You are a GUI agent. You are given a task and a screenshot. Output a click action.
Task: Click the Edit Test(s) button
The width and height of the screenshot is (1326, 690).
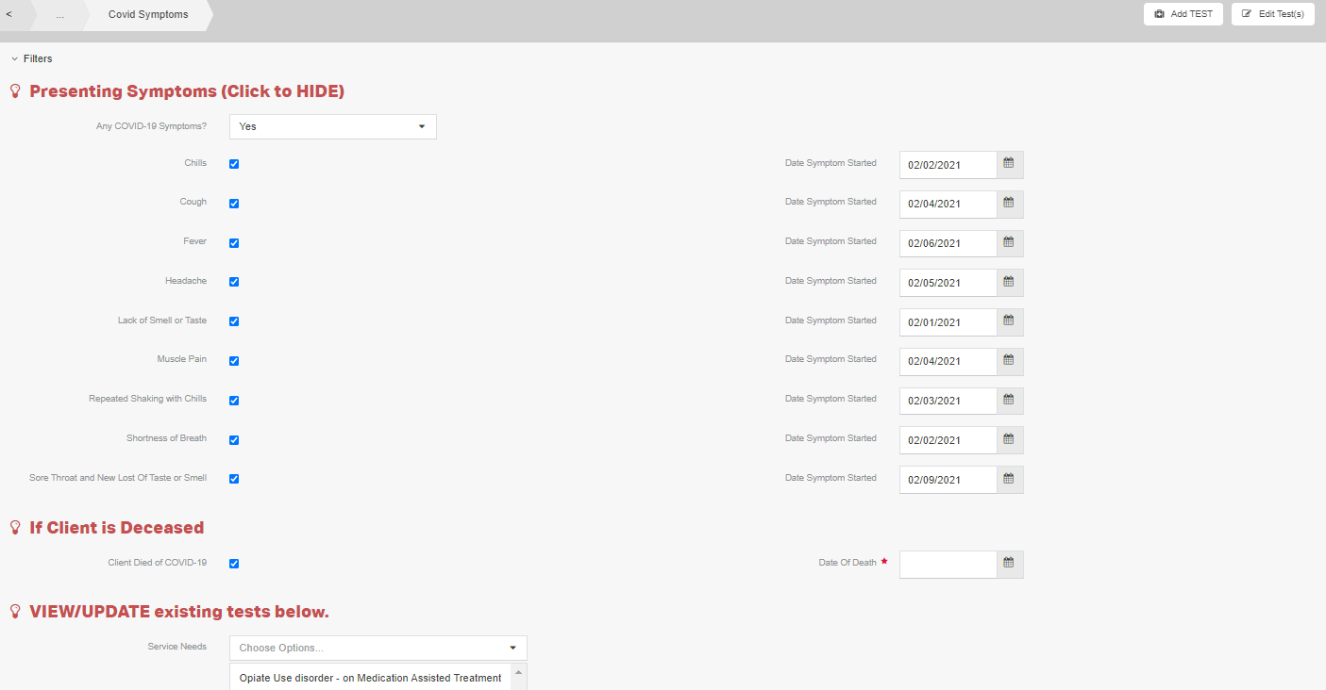click(x=1272, y=14)
